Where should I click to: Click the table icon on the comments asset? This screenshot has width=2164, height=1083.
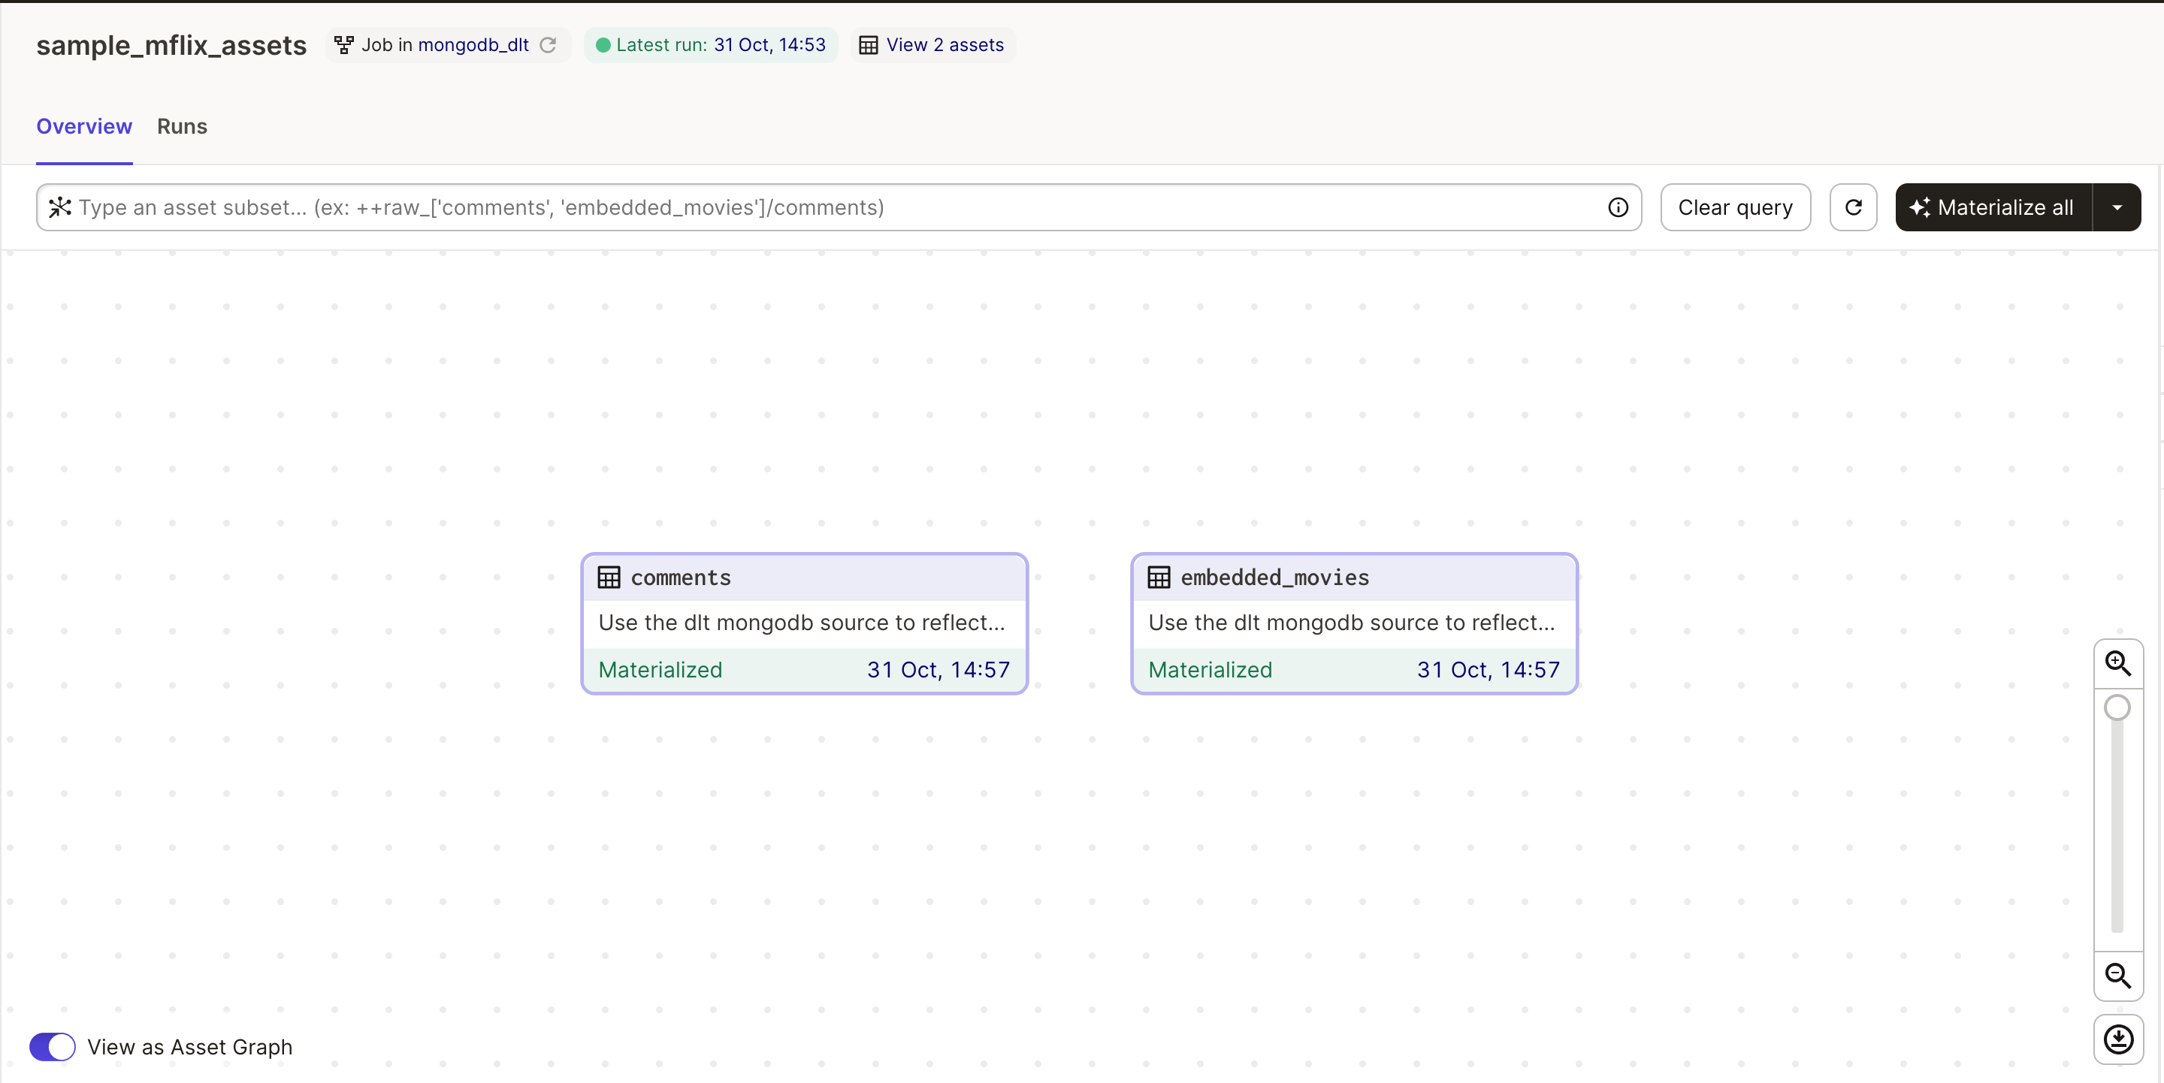pos(609,578)
